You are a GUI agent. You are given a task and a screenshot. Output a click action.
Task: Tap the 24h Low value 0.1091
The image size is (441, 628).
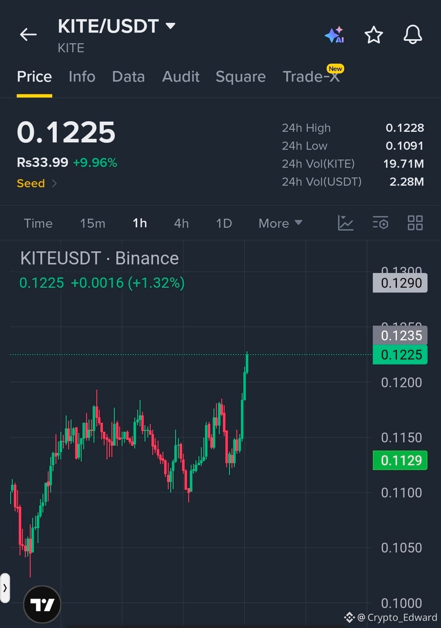click(405, 146)
